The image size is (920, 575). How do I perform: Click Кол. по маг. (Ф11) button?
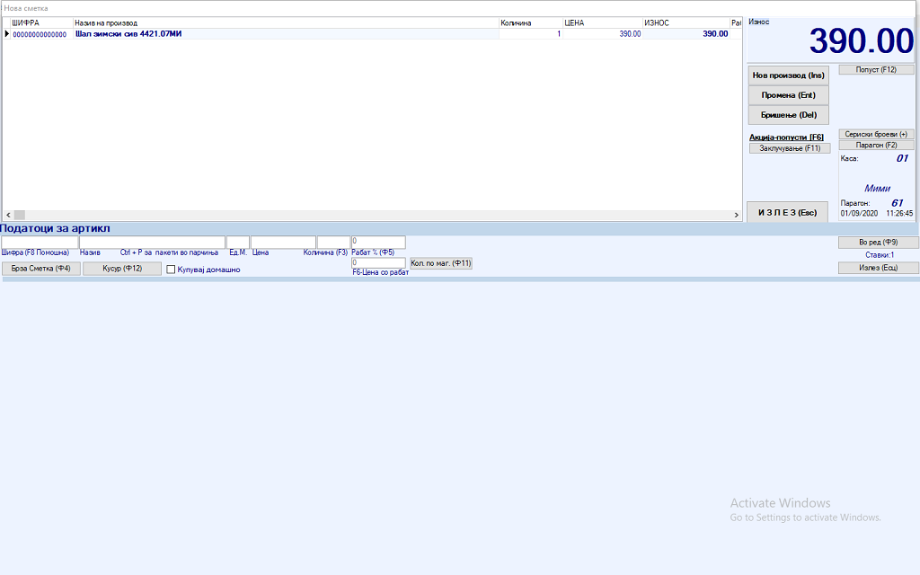point(440,263)
